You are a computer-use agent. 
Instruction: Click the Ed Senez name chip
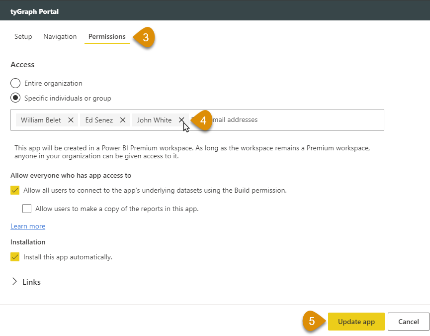pyautogui.click(x=99, y=120)
